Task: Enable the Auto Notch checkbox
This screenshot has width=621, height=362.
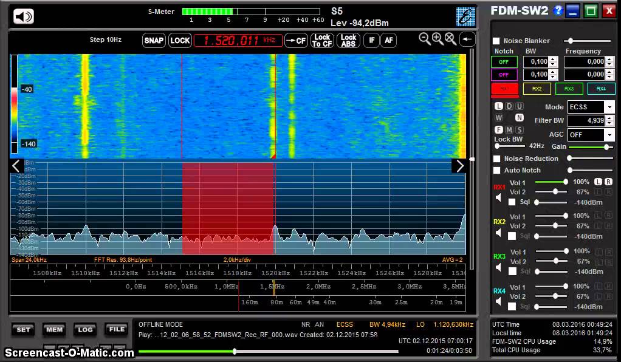Action: (x=496, y=170)
